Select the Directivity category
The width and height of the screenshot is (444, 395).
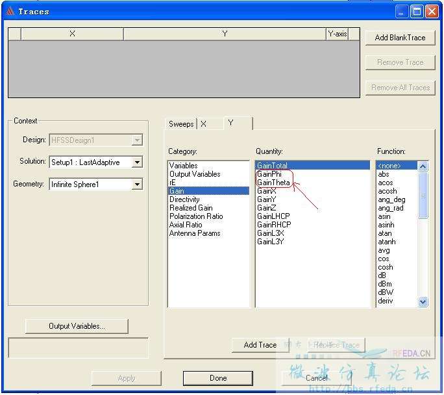184,199
